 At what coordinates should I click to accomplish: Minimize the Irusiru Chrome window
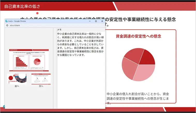(x=90, y=21)
